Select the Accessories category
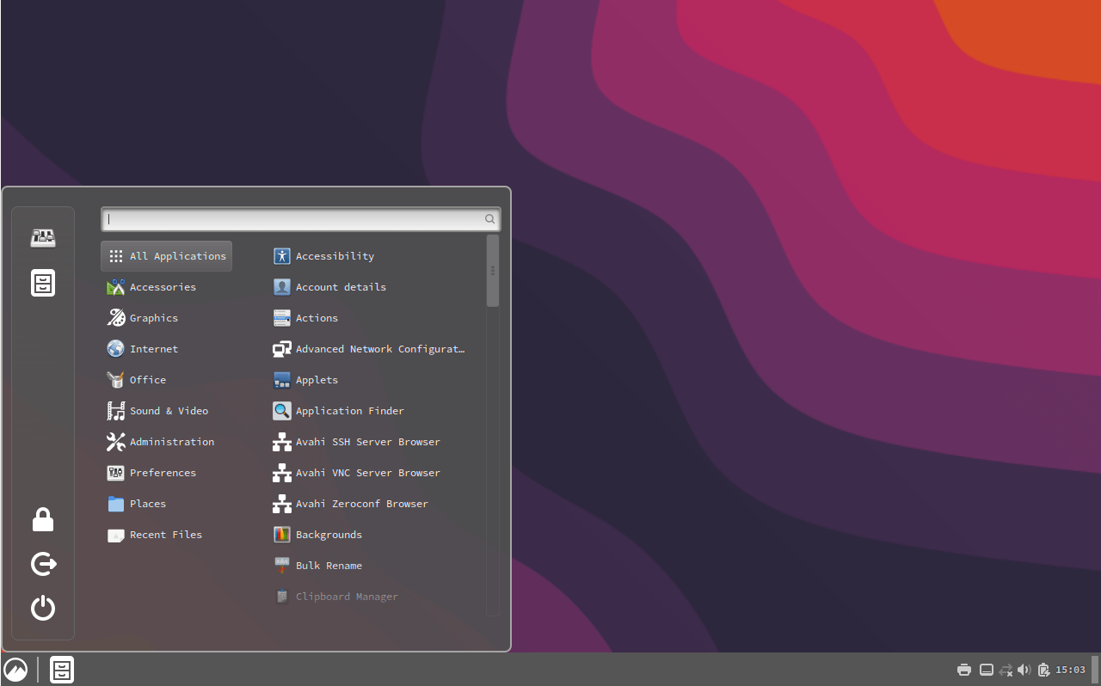The height and width of the screenshot is (686, 1101). click(163, 287)
